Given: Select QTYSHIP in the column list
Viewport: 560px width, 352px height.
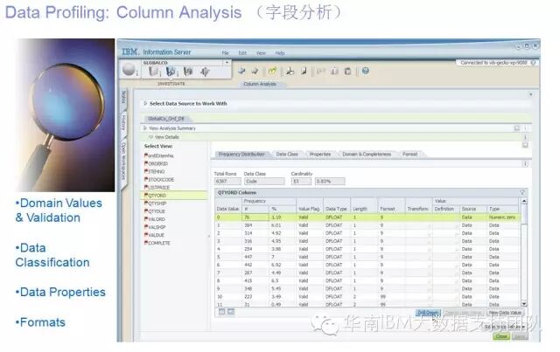Looking at the screenshot, I should point(156,204).
